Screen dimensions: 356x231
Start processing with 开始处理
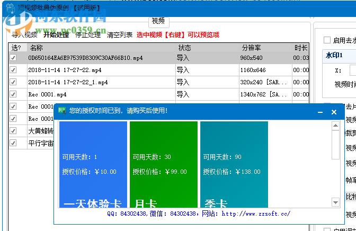[56, 35]
